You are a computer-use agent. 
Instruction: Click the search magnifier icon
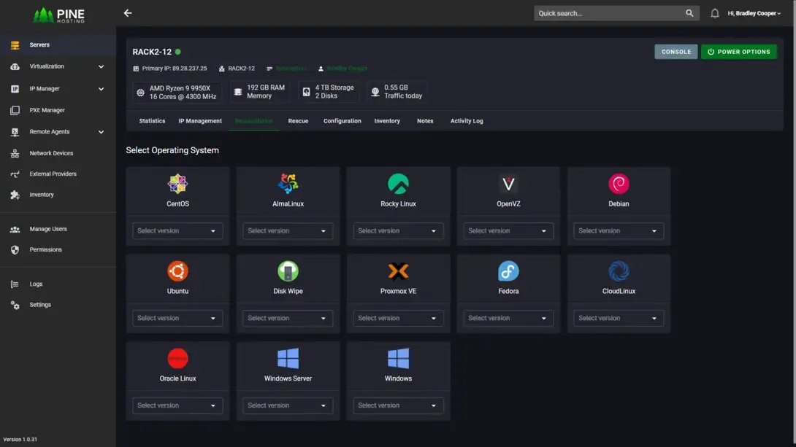click(689, 13)
